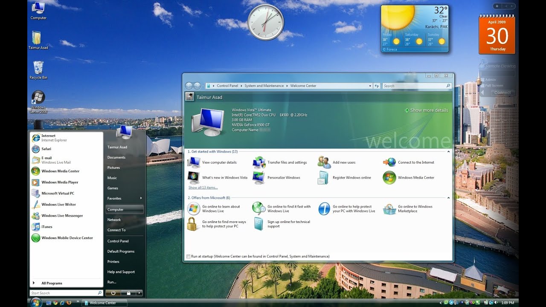Screen dimensions: 546x307
Task: Click Connect in Remote Desktop gadget
Action: [x=502, y=93]
